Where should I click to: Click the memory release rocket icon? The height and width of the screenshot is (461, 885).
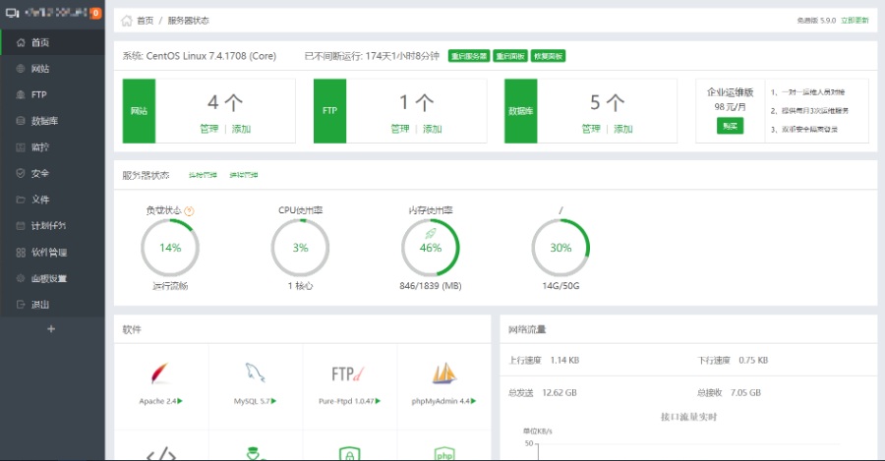point(431,234)
